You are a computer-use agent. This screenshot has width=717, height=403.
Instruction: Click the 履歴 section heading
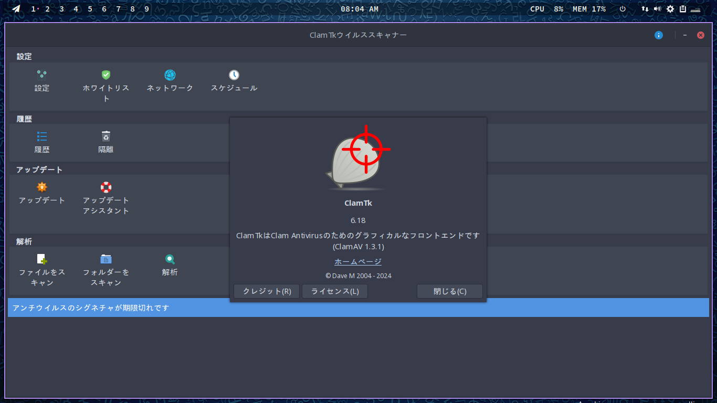24,119
